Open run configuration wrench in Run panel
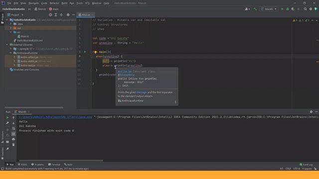This screenshot has height=179, width=319. point(7,123)
